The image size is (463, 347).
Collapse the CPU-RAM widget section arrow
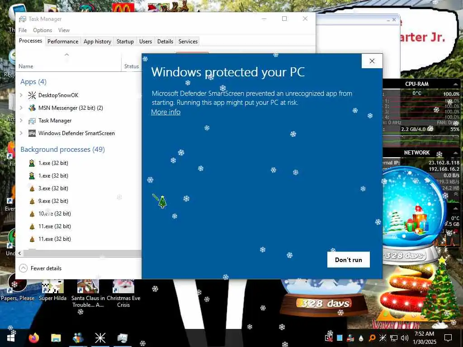[x=456, y=84]
